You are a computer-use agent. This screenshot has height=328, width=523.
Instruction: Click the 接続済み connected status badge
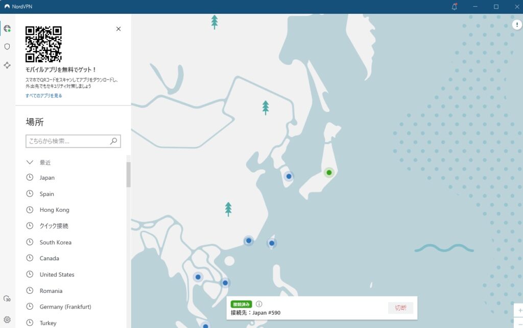pyautogui.click(x=241, y=305)
